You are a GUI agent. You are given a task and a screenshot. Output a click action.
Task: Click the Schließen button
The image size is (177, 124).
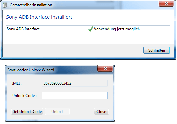point(157,50)
